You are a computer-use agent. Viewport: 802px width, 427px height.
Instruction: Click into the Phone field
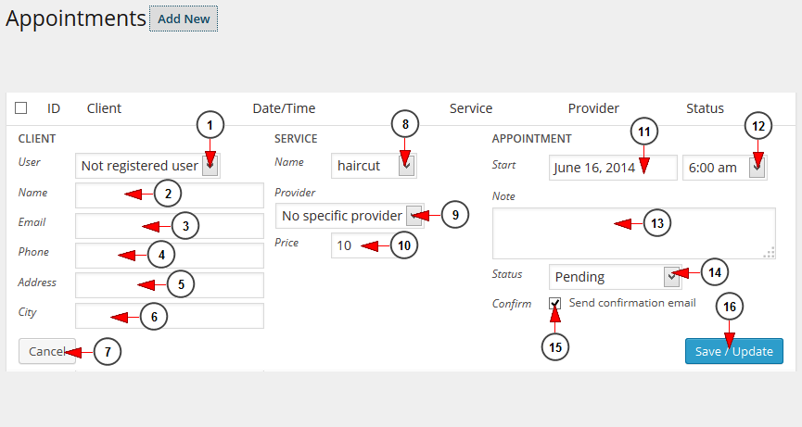(x=170, y=256)
